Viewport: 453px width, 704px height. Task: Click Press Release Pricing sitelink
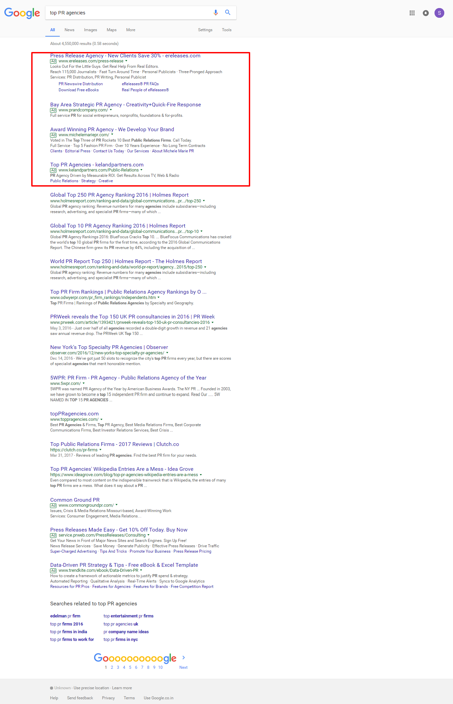[x=192, y=551]
